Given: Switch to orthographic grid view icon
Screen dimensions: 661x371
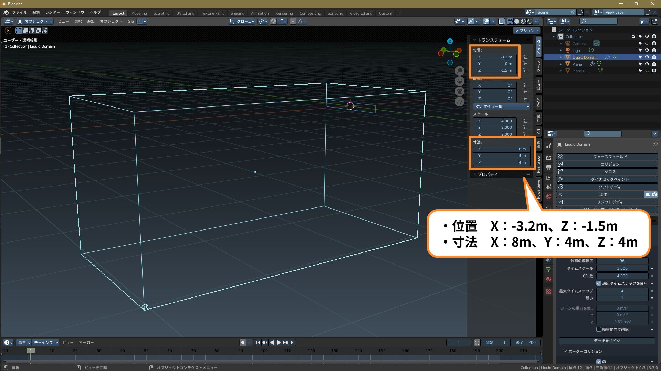Looking at the screenshot, I should coord(460,102).
